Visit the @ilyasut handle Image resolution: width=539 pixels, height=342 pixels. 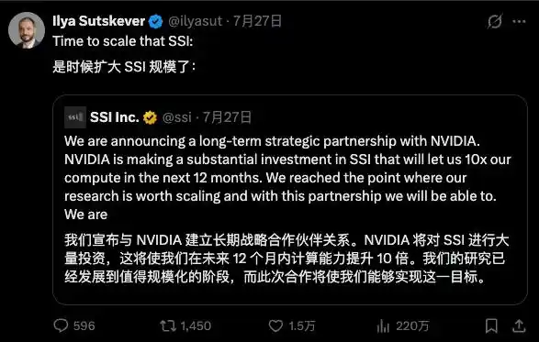click(195, 21)
